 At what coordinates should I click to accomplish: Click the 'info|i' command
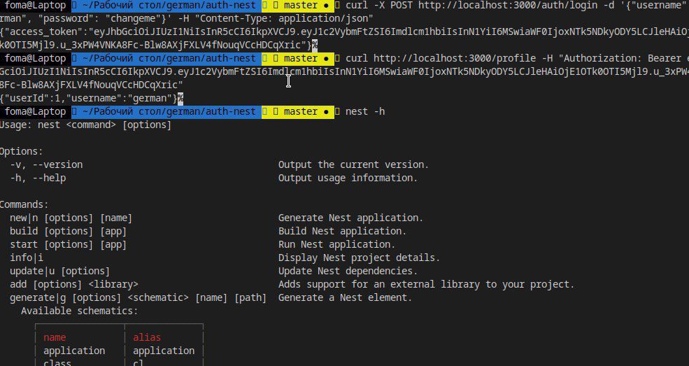click(27, 258)
